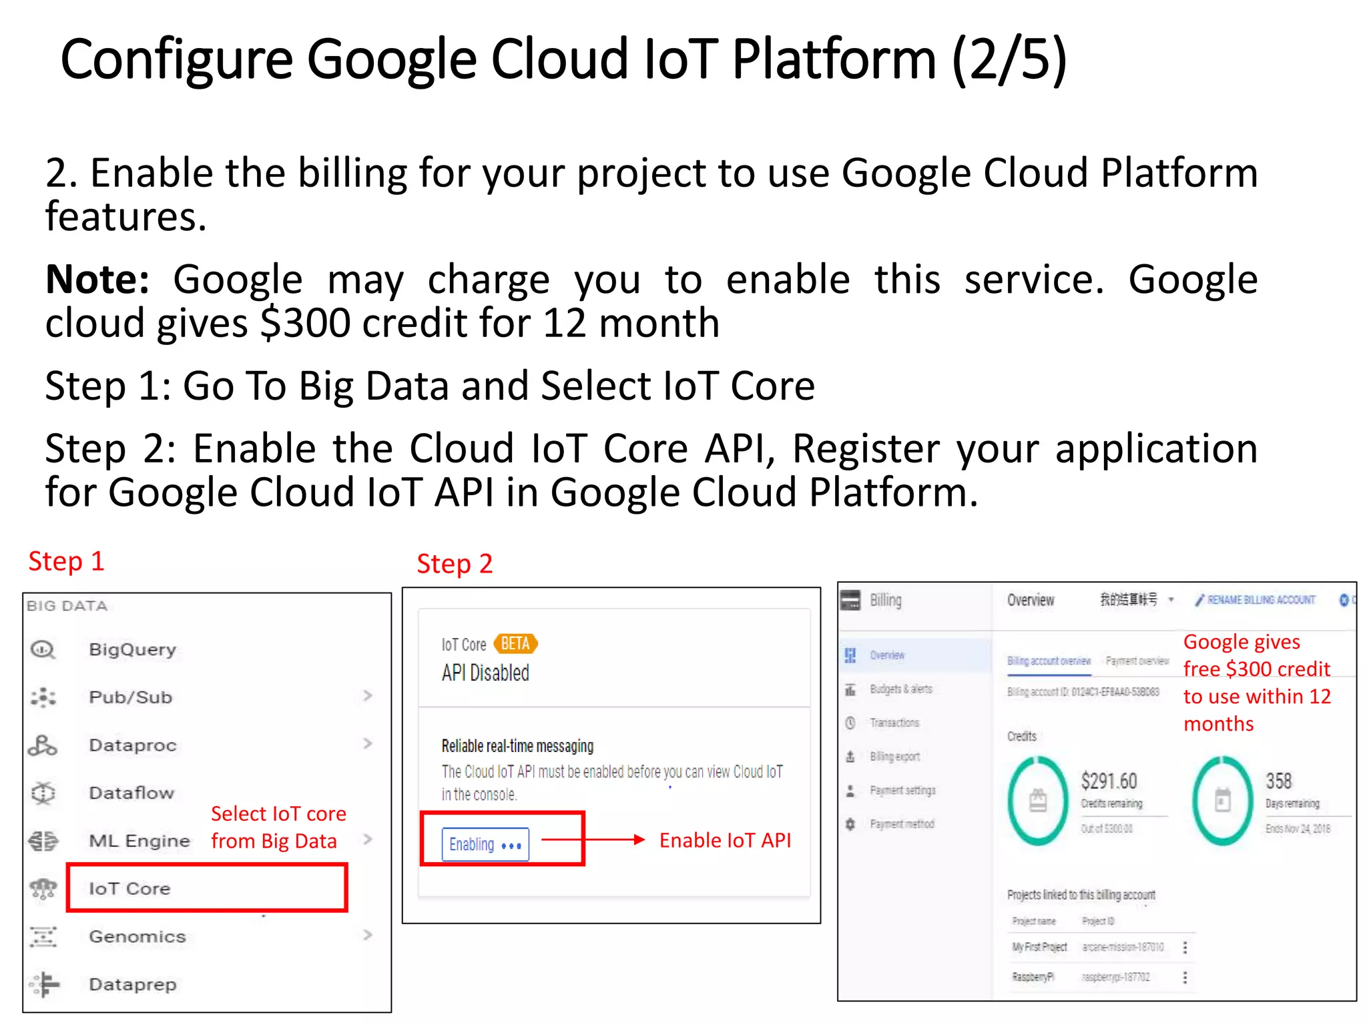Click the Budgets & alerts chart icon

tap(850, 689)
